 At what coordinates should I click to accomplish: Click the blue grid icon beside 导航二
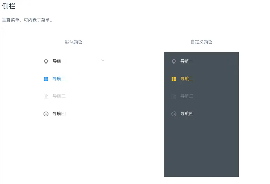click(46, 79)
